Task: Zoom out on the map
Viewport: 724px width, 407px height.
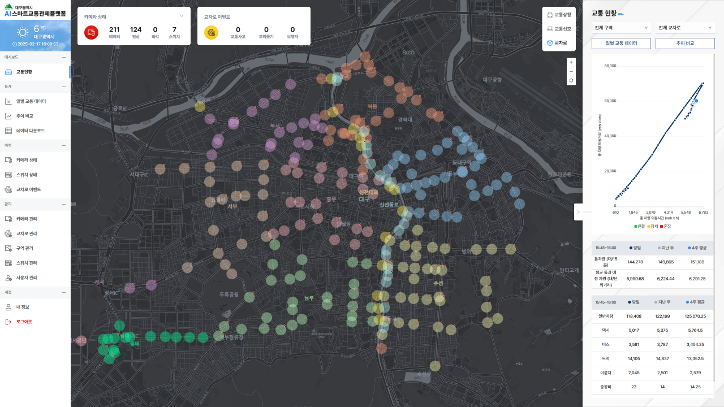Action: (571, 71)
